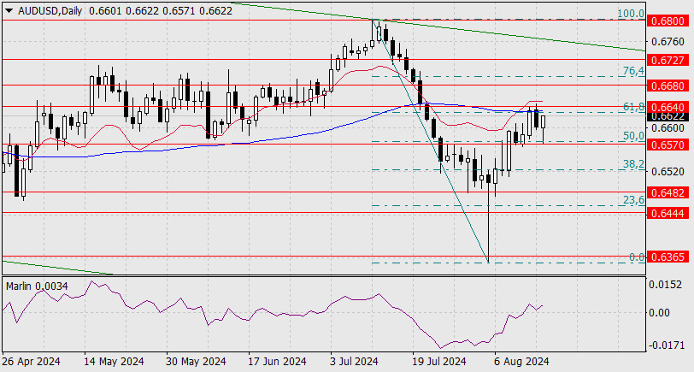The width and height of the screenshot is (694, 372).
Task: Select the Fibonacci 38,2 level label
Action: point(633,164)
